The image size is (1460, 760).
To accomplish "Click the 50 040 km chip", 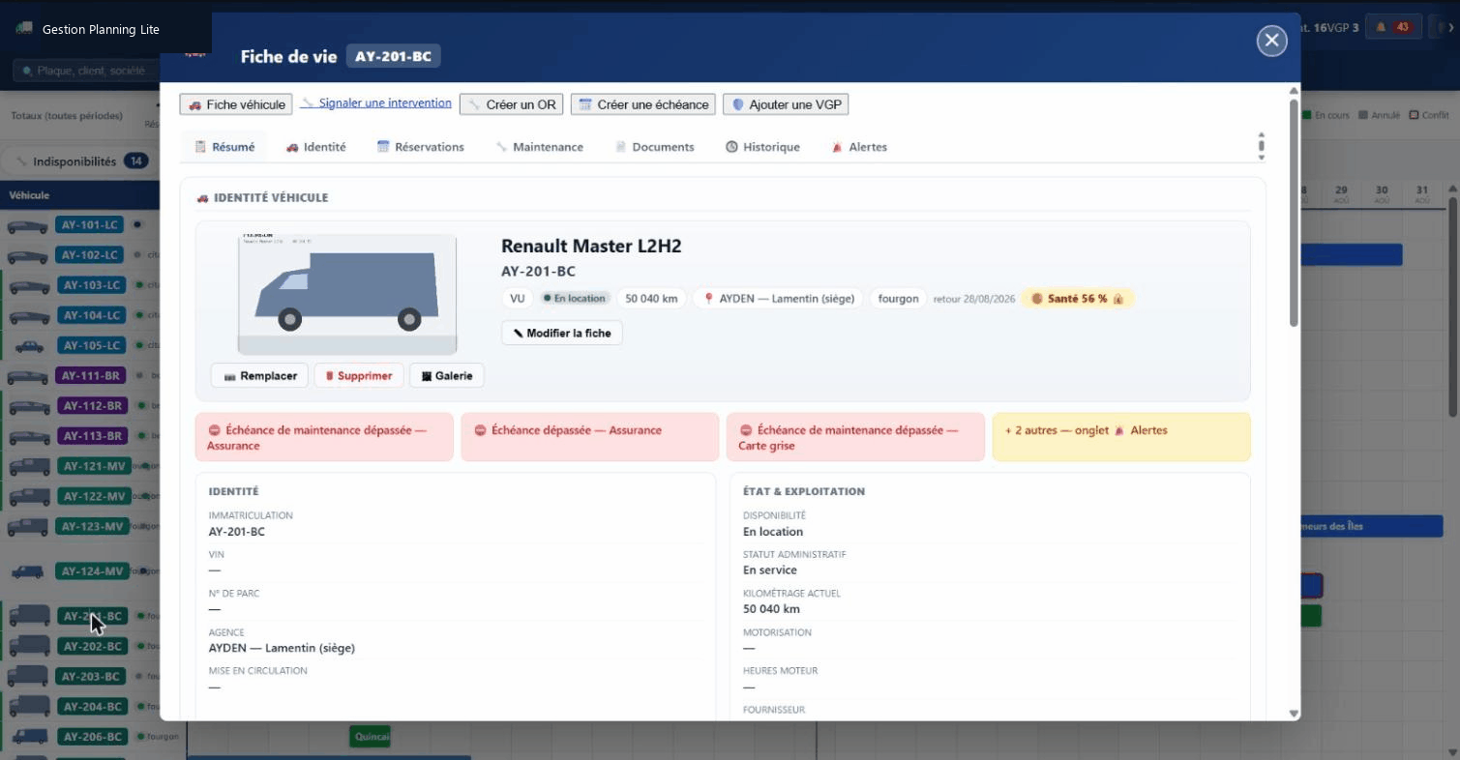I will (x=651, y=299).
